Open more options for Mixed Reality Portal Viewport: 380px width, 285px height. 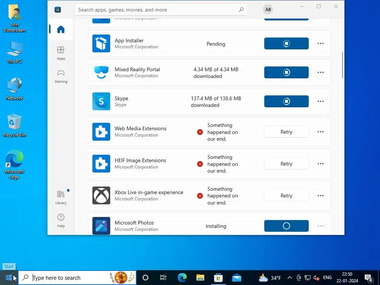coord(320,72)
